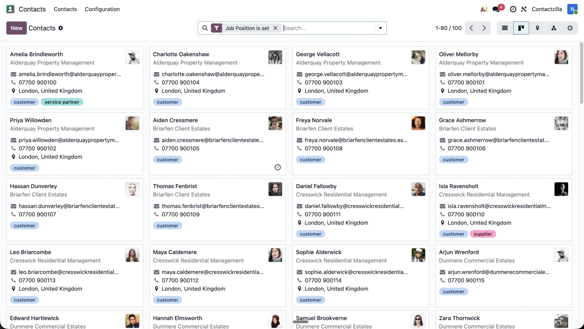Click the phone icon on Oliver Mellorby card
The height and width of the screenshot is (329, 584).
(x=442, y=82)
